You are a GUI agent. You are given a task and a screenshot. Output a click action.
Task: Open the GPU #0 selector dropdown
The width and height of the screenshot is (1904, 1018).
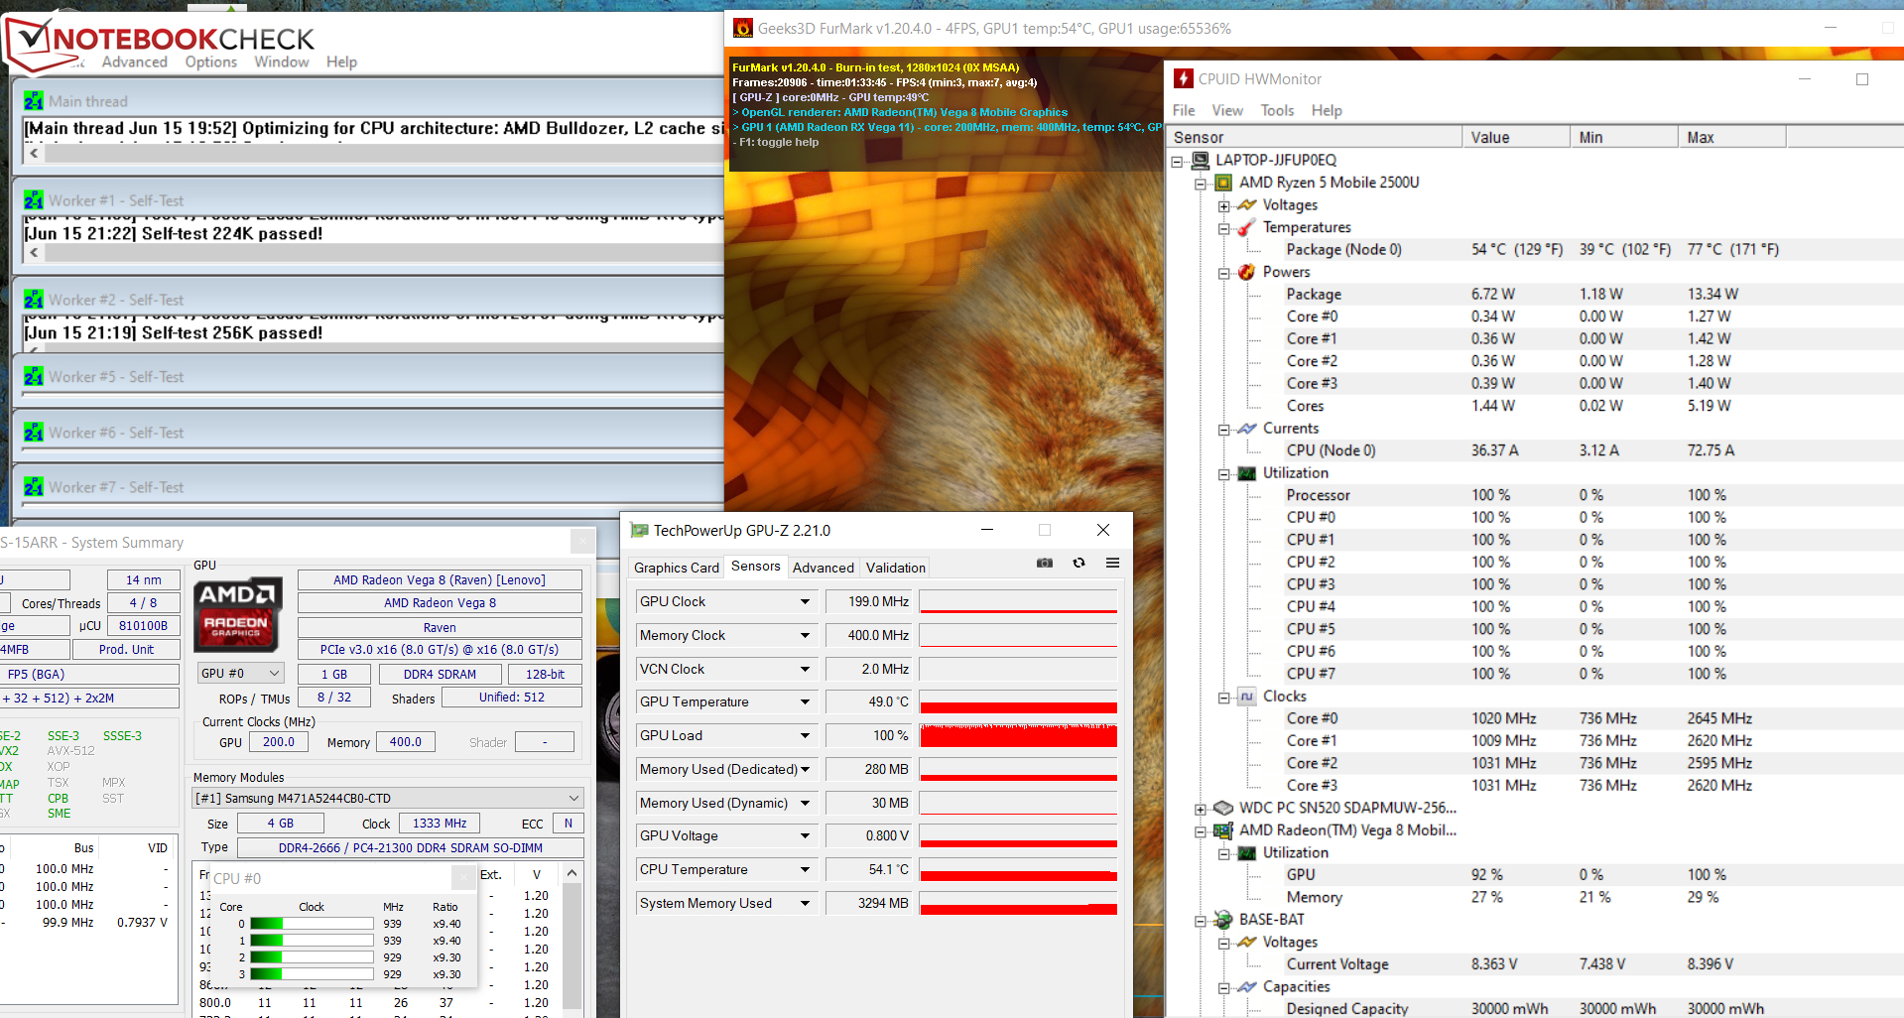point(242,674)
